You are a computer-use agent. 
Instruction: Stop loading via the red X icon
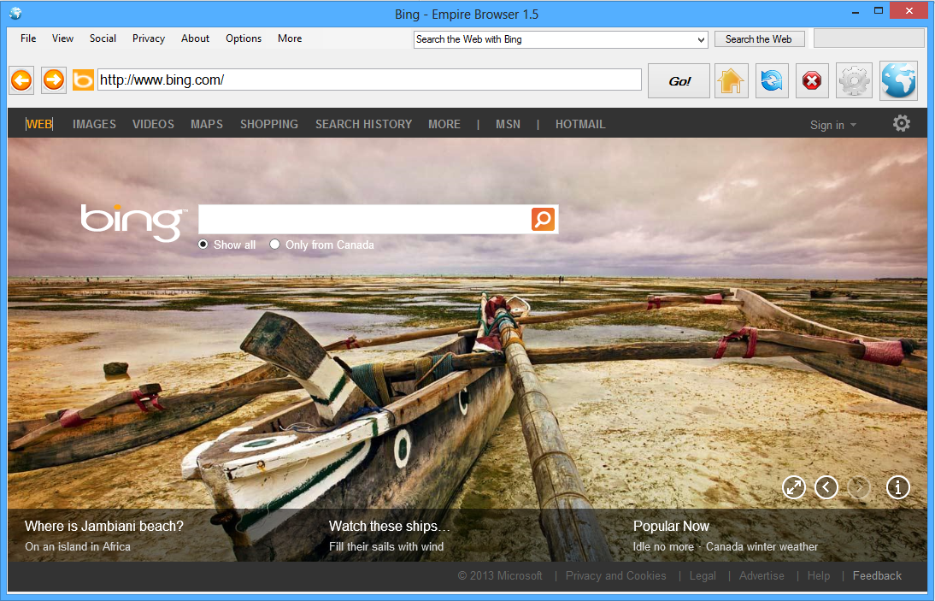point(811,80)
